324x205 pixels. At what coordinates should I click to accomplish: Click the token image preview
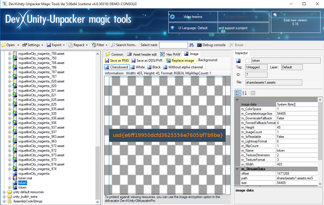click(167, 135)
